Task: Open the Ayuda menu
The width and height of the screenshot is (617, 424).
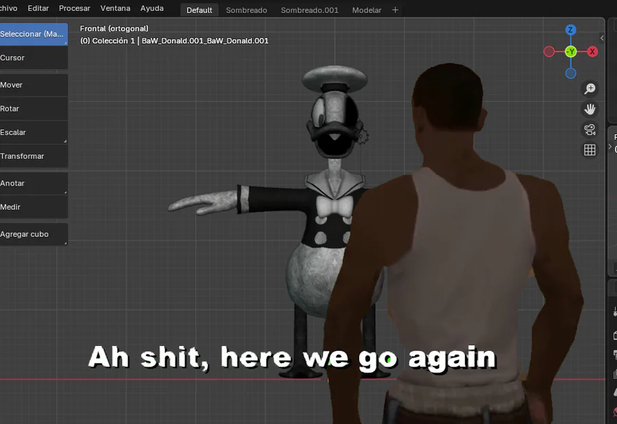Action: pos(152,8)
